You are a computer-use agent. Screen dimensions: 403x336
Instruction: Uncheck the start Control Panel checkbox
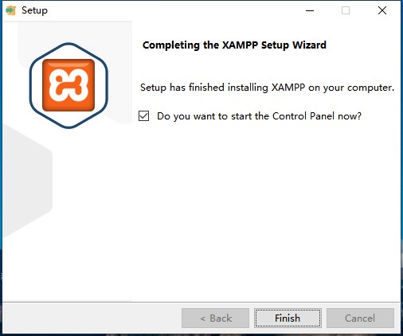click(143, 116)
